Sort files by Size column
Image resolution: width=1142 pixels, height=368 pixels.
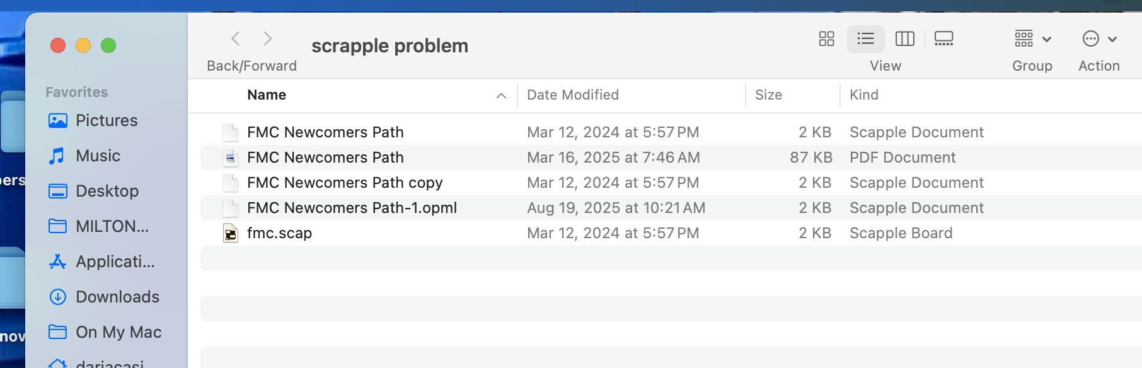tap(768, 95)
